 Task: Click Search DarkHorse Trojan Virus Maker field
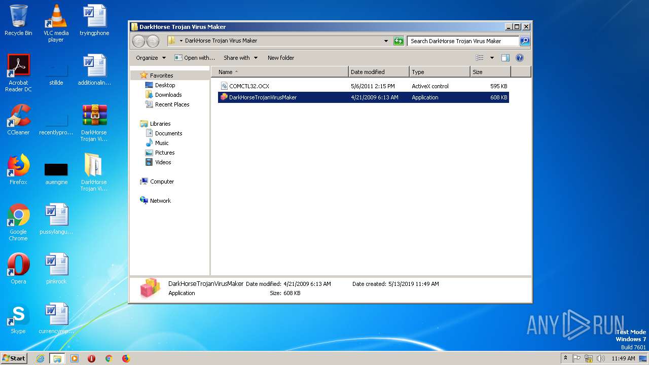point(463,41)
